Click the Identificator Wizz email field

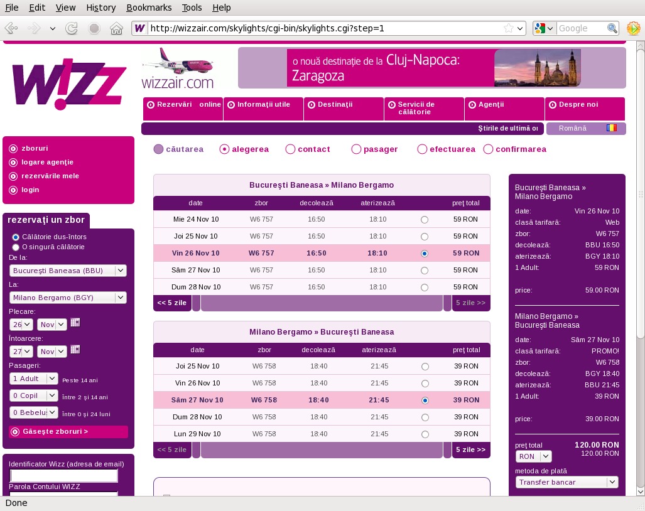pyautogui.click(x=63, y=476)
